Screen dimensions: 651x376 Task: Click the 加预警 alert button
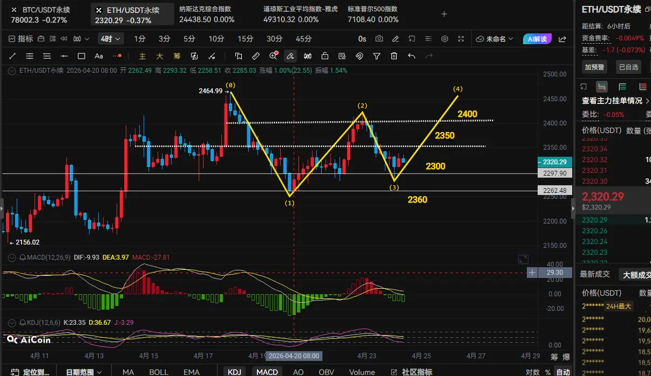[595, 67]
